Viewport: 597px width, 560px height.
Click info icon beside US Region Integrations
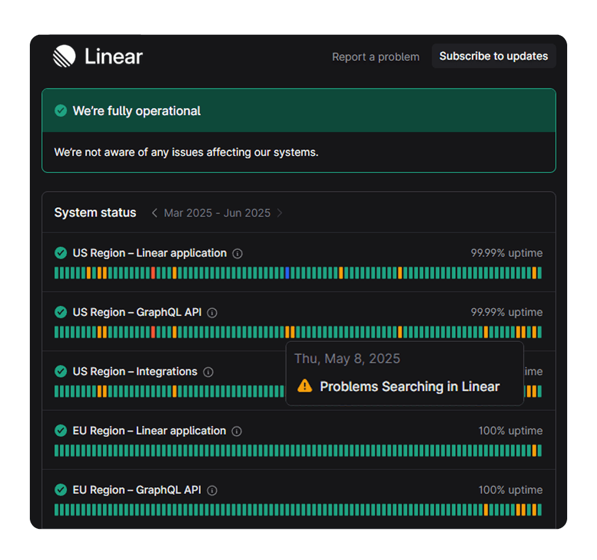click(208, 372)
